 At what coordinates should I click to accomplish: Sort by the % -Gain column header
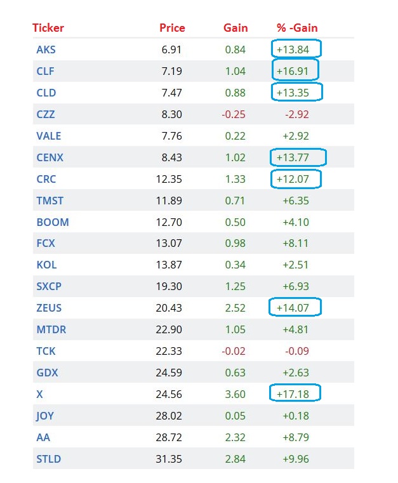[x=297, y=28]
